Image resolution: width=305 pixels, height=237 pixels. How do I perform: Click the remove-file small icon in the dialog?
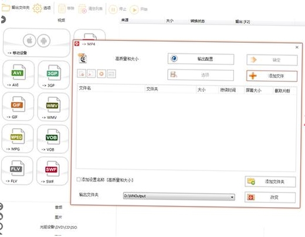click(x=91, y=74)
